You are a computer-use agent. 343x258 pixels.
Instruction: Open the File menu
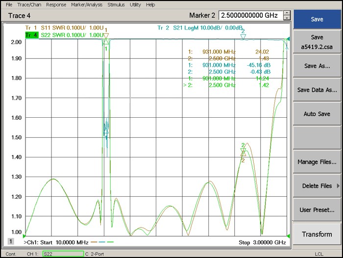point(9,4)
